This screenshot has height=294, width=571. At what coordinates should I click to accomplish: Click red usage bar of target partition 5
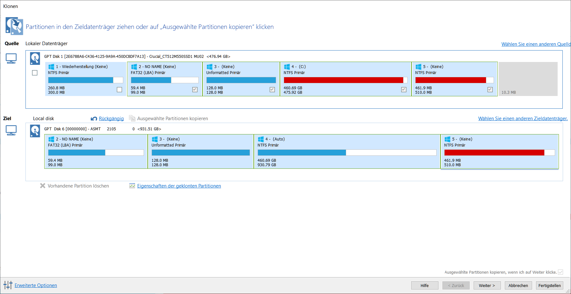499,153
